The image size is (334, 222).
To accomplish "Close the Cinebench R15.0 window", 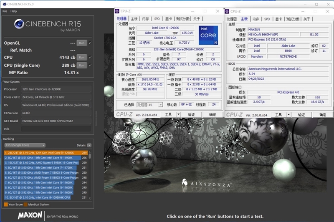I will (x=328, y=4).
